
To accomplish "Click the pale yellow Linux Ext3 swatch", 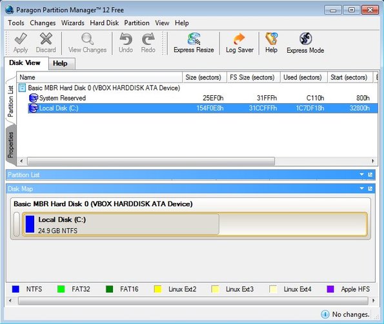I will coord(215,289).
